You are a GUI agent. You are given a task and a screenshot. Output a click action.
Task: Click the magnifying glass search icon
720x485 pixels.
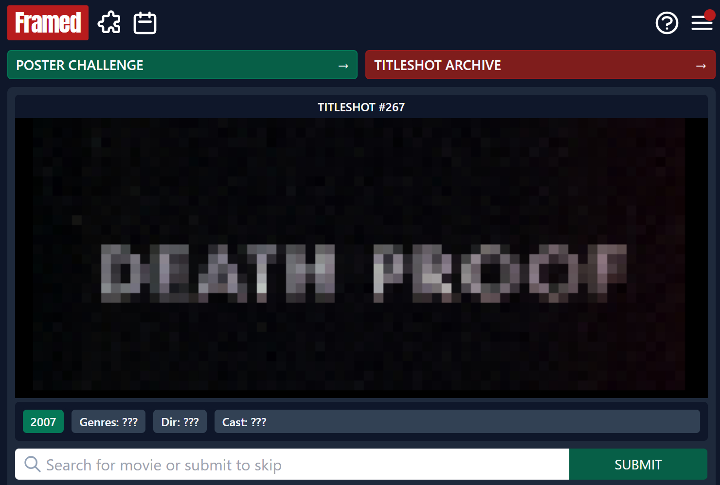tap(33, 464)
